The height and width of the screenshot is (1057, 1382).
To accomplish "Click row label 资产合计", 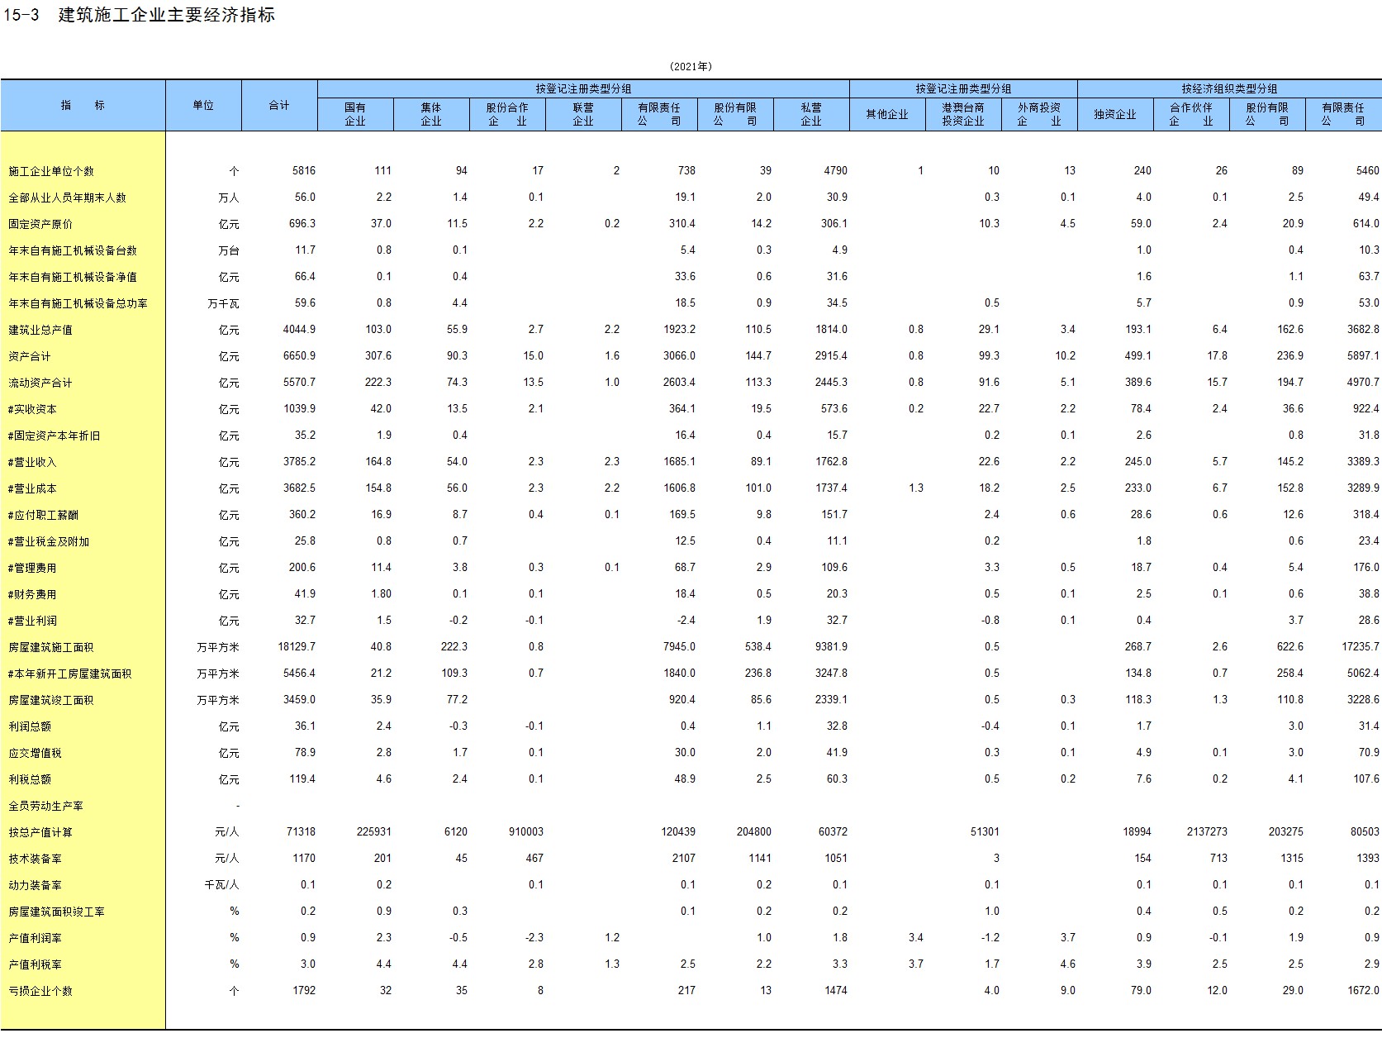I will (x=30, y=356).
